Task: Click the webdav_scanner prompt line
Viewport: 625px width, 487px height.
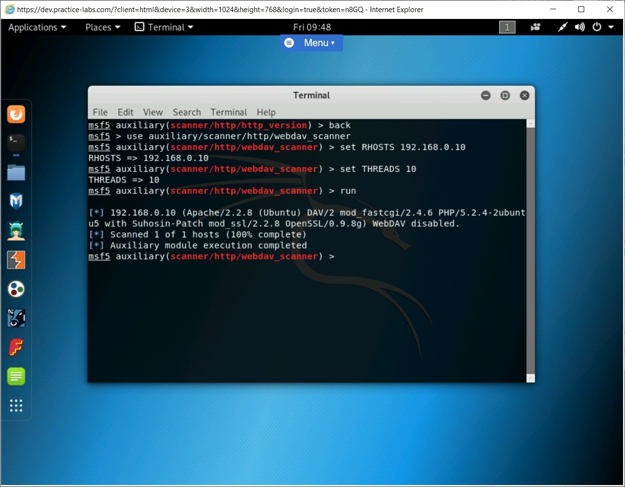Action: (211, 256)
